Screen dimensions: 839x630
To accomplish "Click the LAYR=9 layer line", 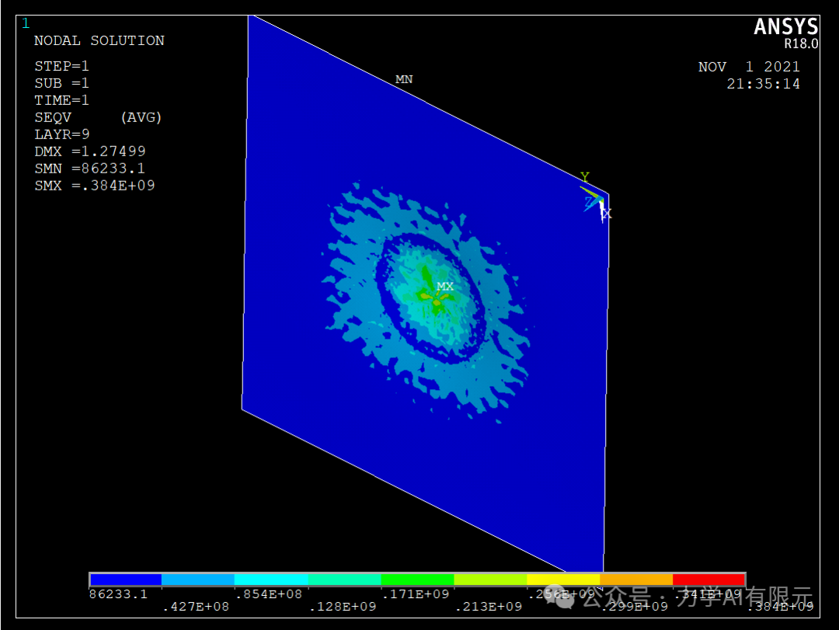I will tap(62, 134).
